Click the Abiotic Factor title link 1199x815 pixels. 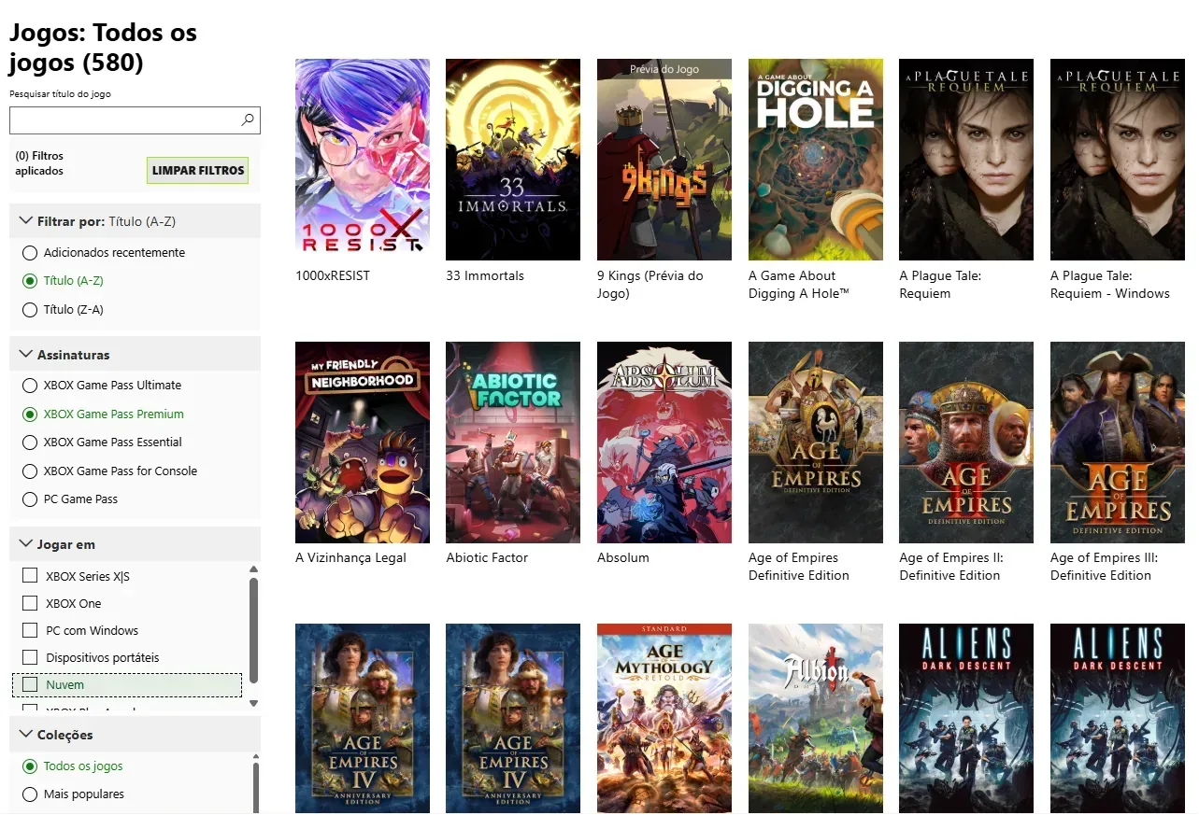pyautogui.click(x=487, y=558)
